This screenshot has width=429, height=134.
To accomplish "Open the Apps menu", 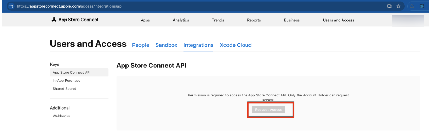I will 145,20.
